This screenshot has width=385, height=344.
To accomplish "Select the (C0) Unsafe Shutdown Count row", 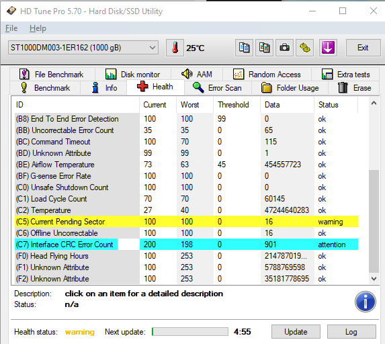I will click(x=186, y=187).
